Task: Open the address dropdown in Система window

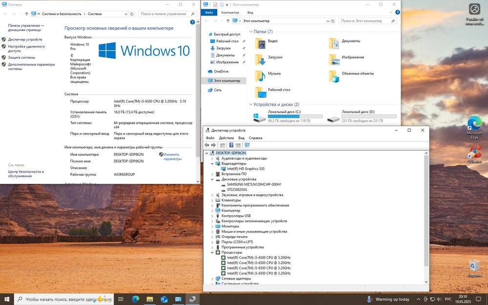Action: click(x=126, y=14)
